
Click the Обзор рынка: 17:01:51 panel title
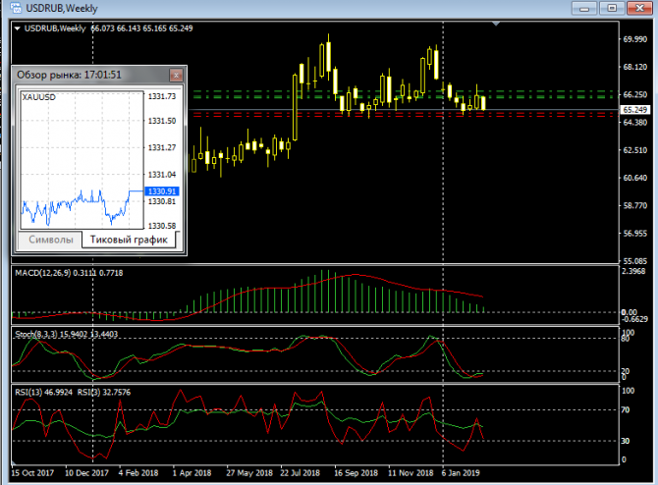tap(69, 75)
